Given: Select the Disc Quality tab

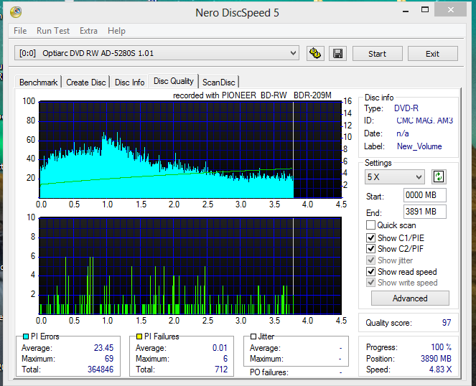Looking at the screenshot, I should (x=173, y=81).
